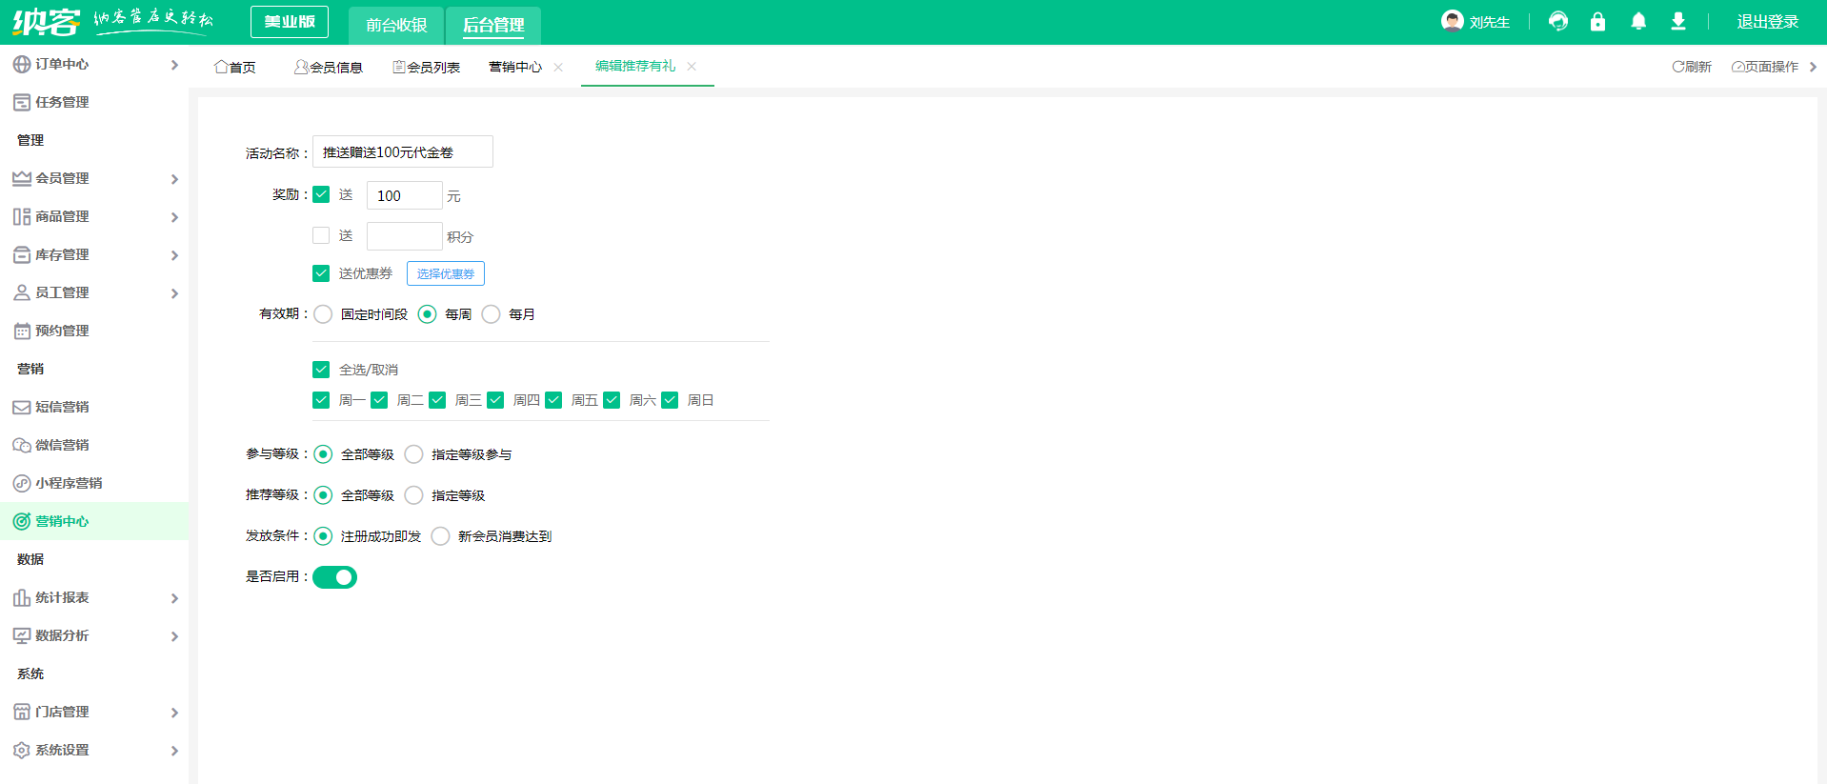The image size is (1827, 784).
Task: Expand the 系统设置 sidebar menu
Action: pos(93,750)
